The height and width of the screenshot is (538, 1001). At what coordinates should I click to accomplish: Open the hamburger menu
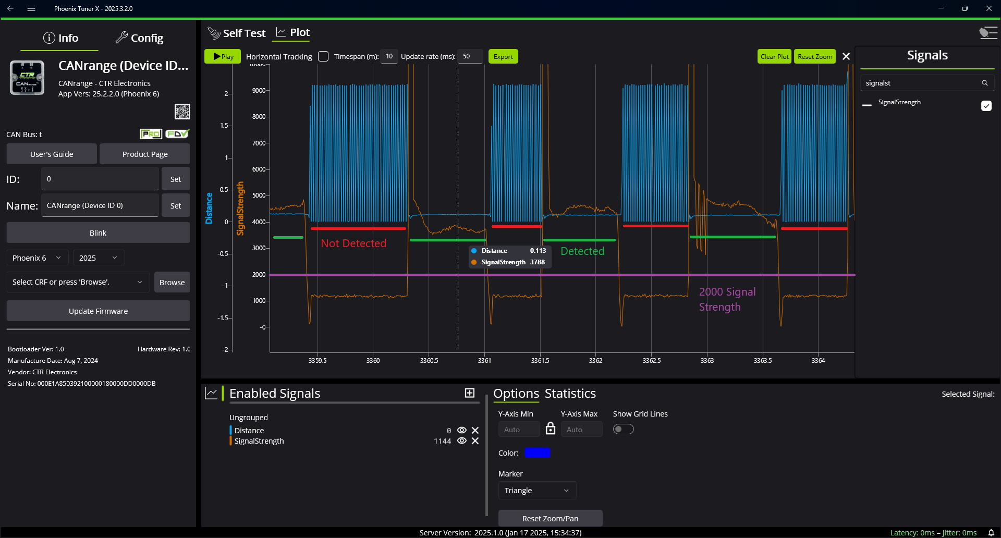pyautogui.click(x=31, y=8)
